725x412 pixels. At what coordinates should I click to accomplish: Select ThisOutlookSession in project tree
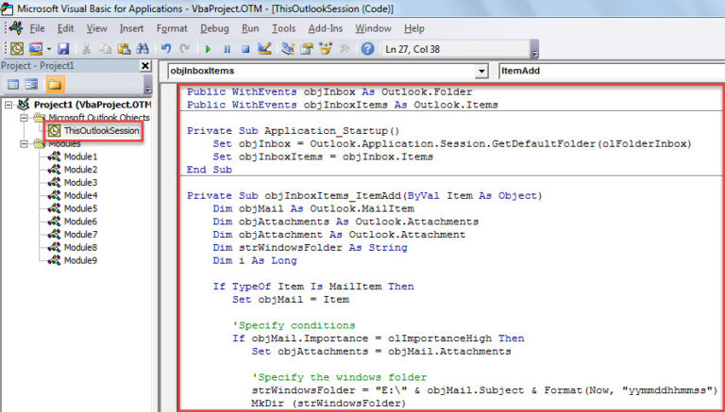101,130
